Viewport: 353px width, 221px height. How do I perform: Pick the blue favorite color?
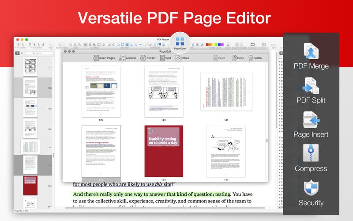[219, 45]
